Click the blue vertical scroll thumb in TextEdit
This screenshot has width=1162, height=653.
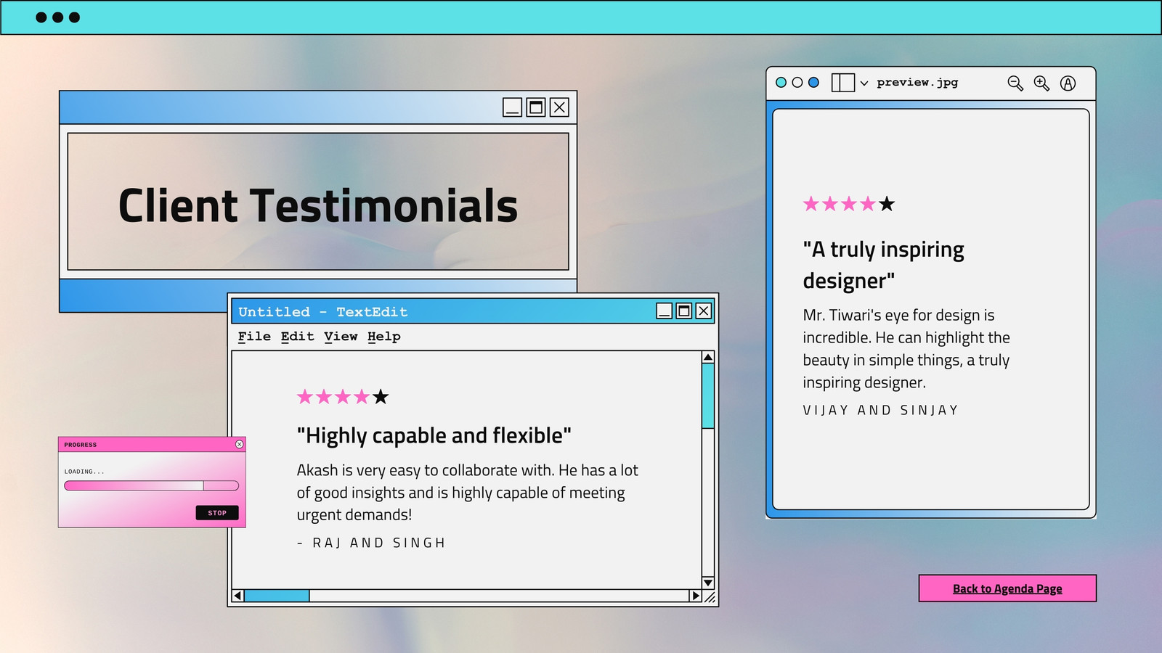708,395
